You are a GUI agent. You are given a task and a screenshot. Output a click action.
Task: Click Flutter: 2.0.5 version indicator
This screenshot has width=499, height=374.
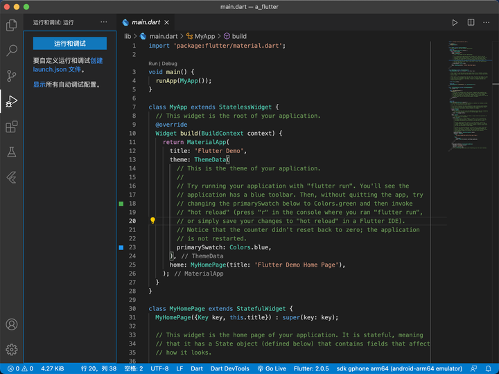(311, 368)
